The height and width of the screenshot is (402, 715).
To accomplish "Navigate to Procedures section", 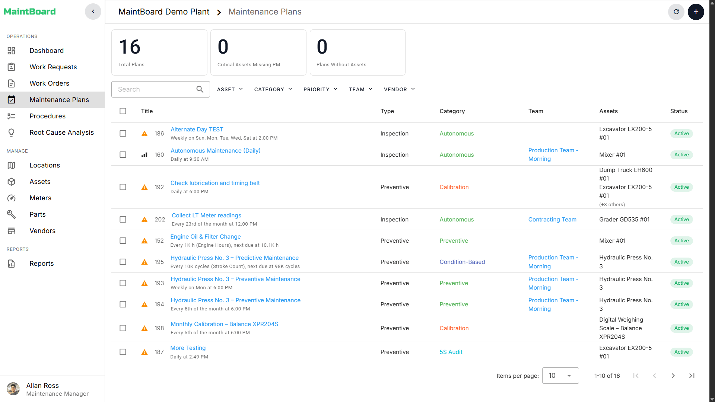I will click(47, 116).
